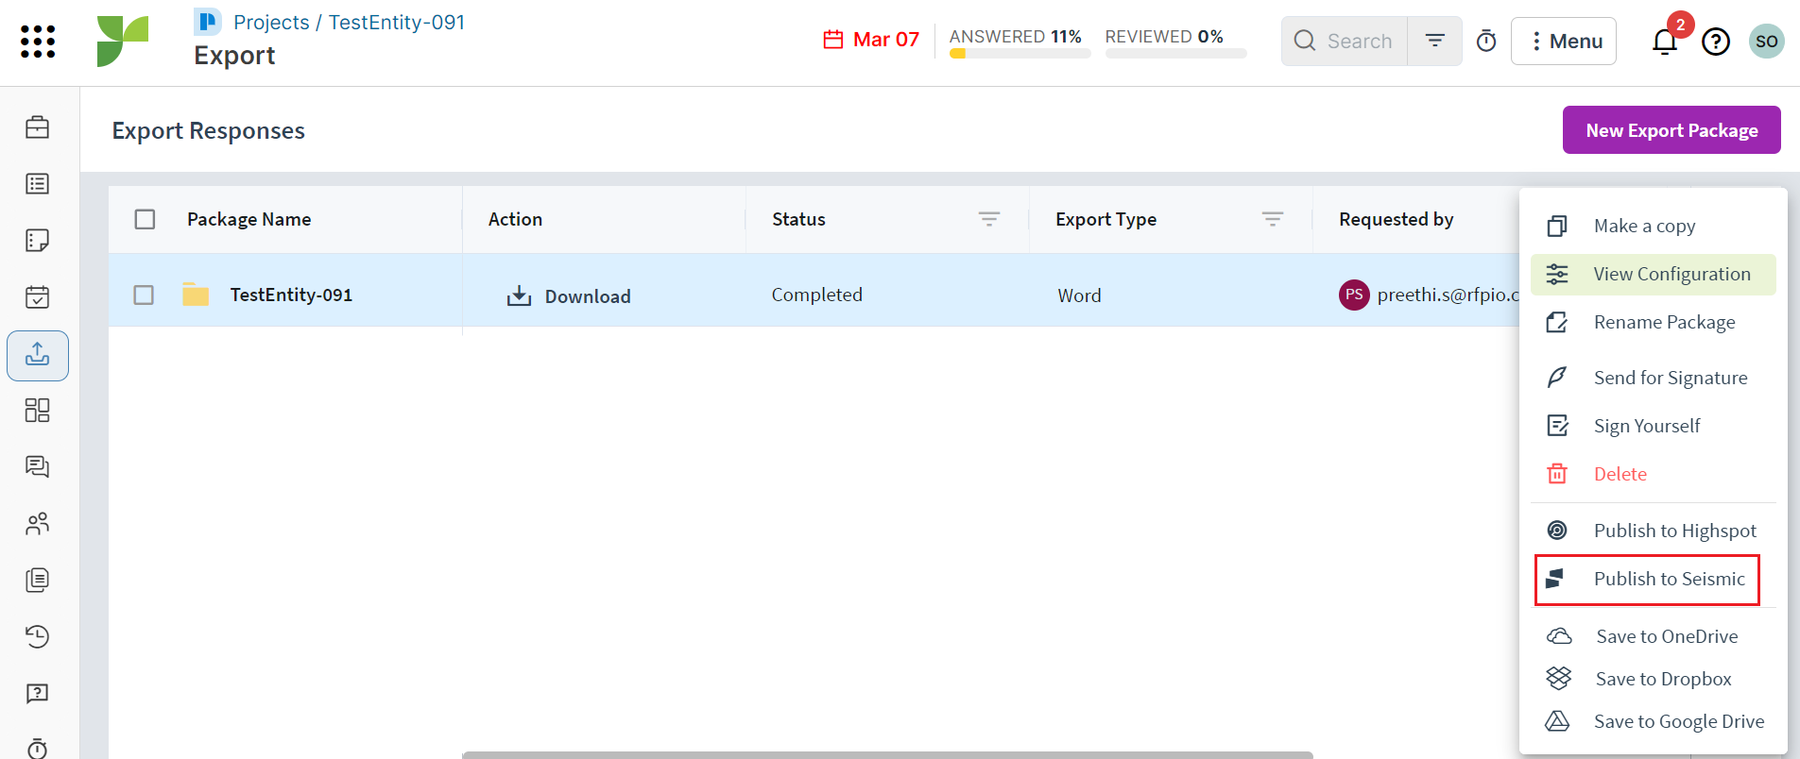Screen dimensions: 1800x759
Task: Open the history clock sidebar icon
Action: pyautogui.click(x=38, y=637)
